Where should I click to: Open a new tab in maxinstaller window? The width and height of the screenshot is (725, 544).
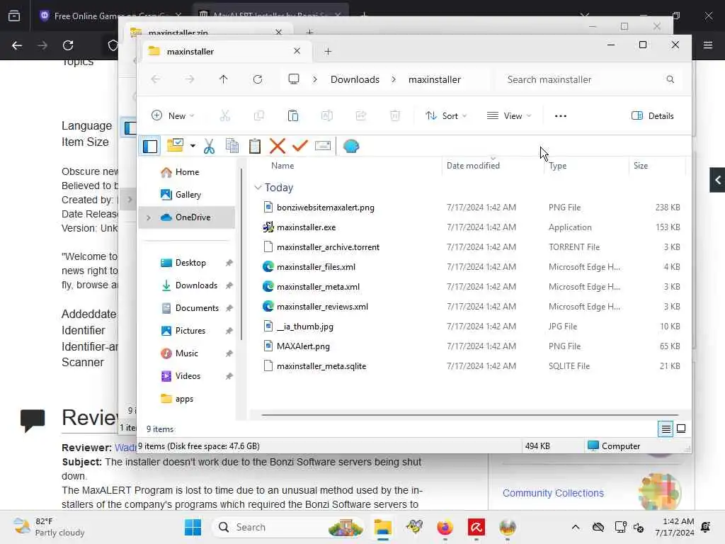tap(328, 51)
